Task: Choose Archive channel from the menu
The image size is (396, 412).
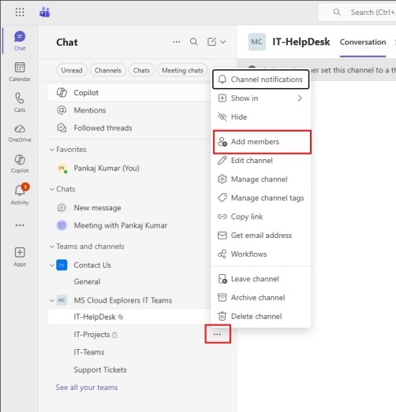Action: point(261,298)
